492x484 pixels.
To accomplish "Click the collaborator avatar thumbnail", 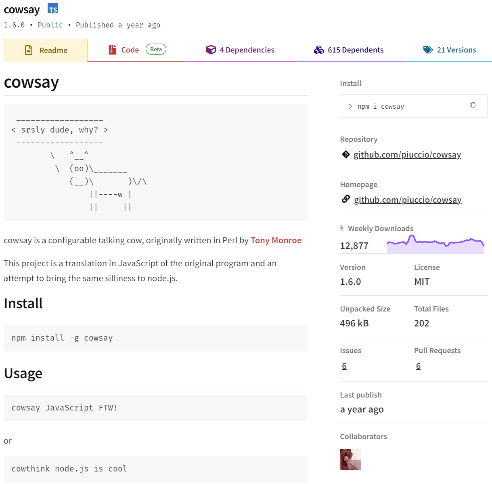I will (x=350, y=459).
